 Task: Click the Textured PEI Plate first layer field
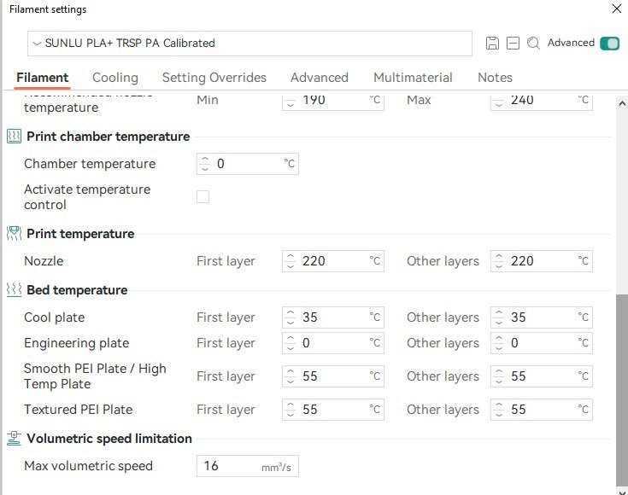point(332,410)
